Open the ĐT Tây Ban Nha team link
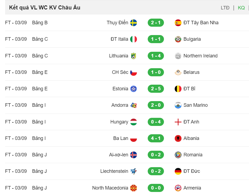The image size is (249, 196). coord(201,23)
